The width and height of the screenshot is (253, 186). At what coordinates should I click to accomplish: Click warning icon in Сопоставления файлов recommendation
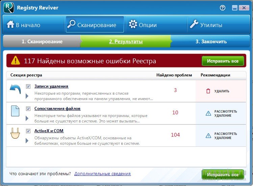tap(208, 113)
